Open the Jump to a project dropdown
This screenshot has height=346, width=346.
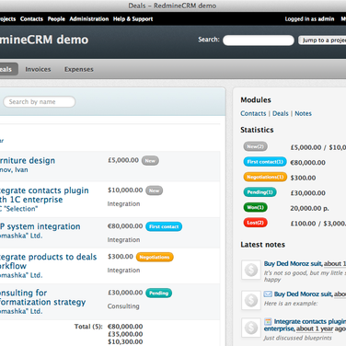click(322, 40)
